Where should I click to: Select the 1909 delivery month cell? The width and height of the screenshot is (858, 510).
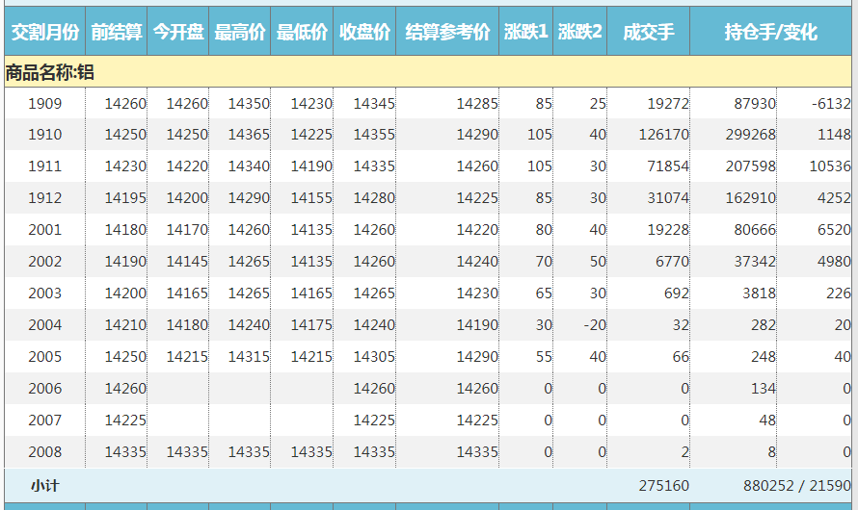click(x=44, y=104)
